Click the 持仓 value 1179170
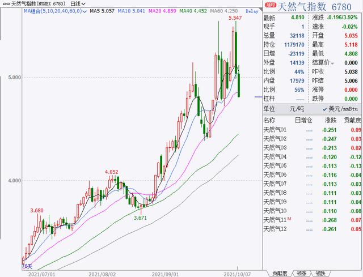 coord(294,45)
